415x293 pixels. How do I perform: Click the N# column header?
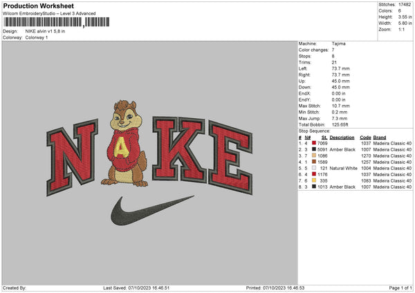pyautogui.click(x=308, y=138)
